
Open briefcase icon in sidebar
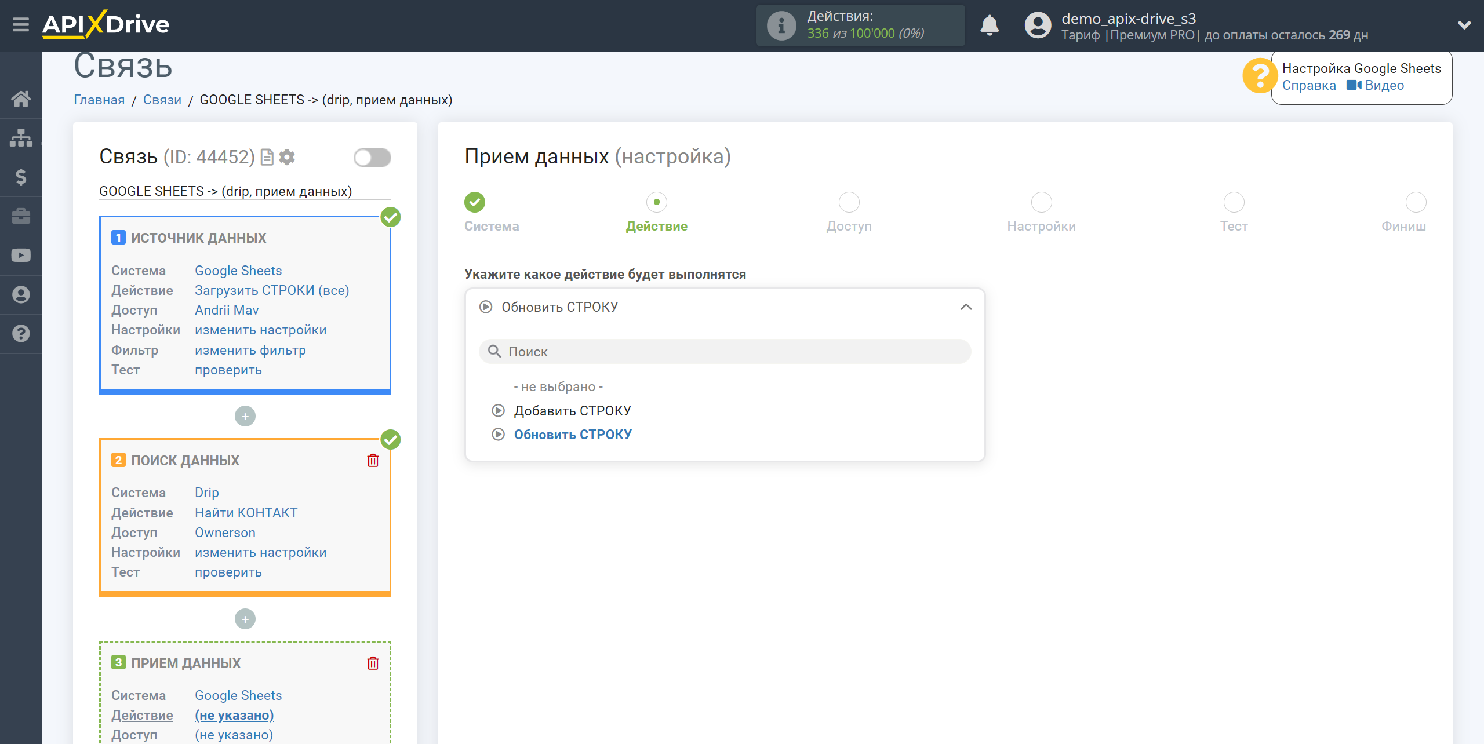tap(21, 216)
